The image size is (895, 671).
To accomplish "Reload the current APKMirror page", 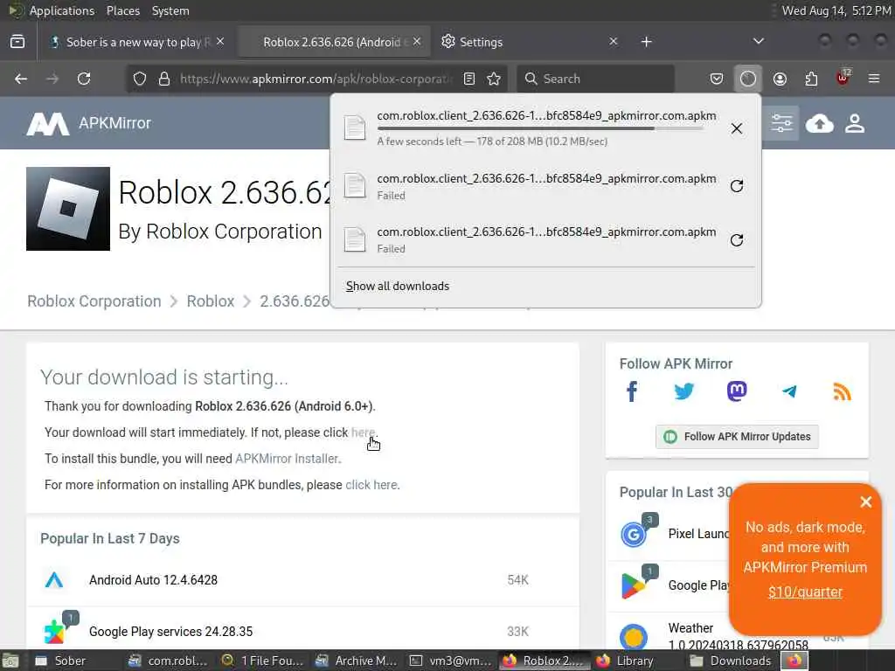I will point(84,79).
